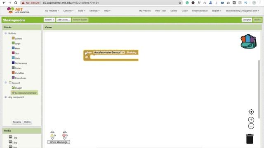
Task: Collapse the Built-in tree node
Action: [5, 33]
